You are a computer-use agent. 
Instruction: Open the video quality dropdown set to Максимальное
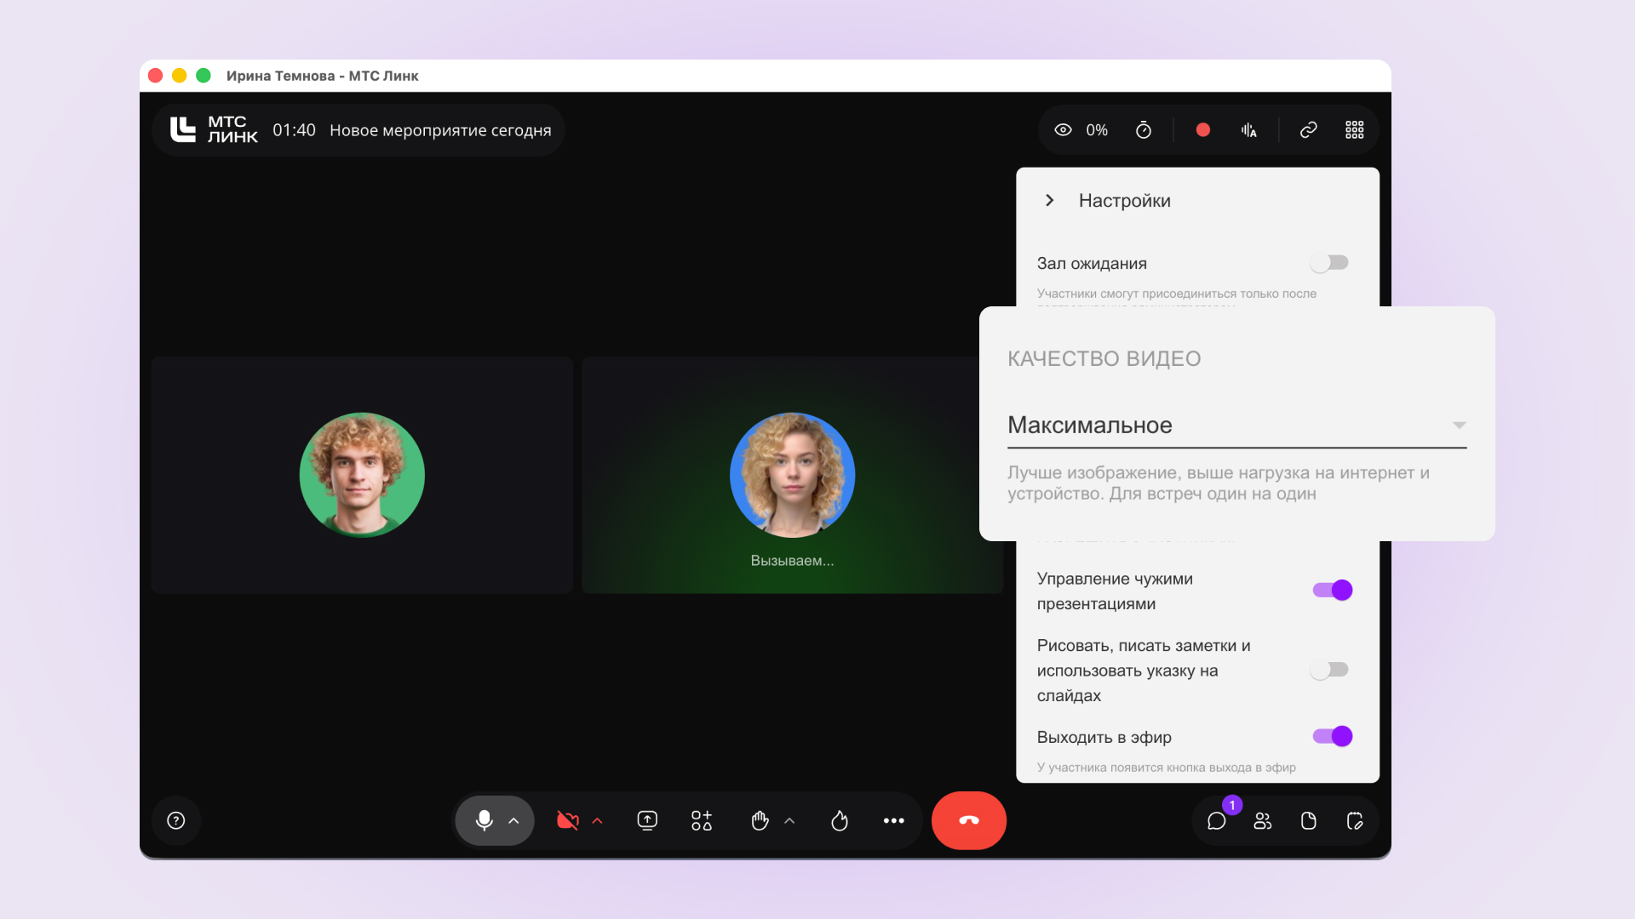tap(1236, 425)
